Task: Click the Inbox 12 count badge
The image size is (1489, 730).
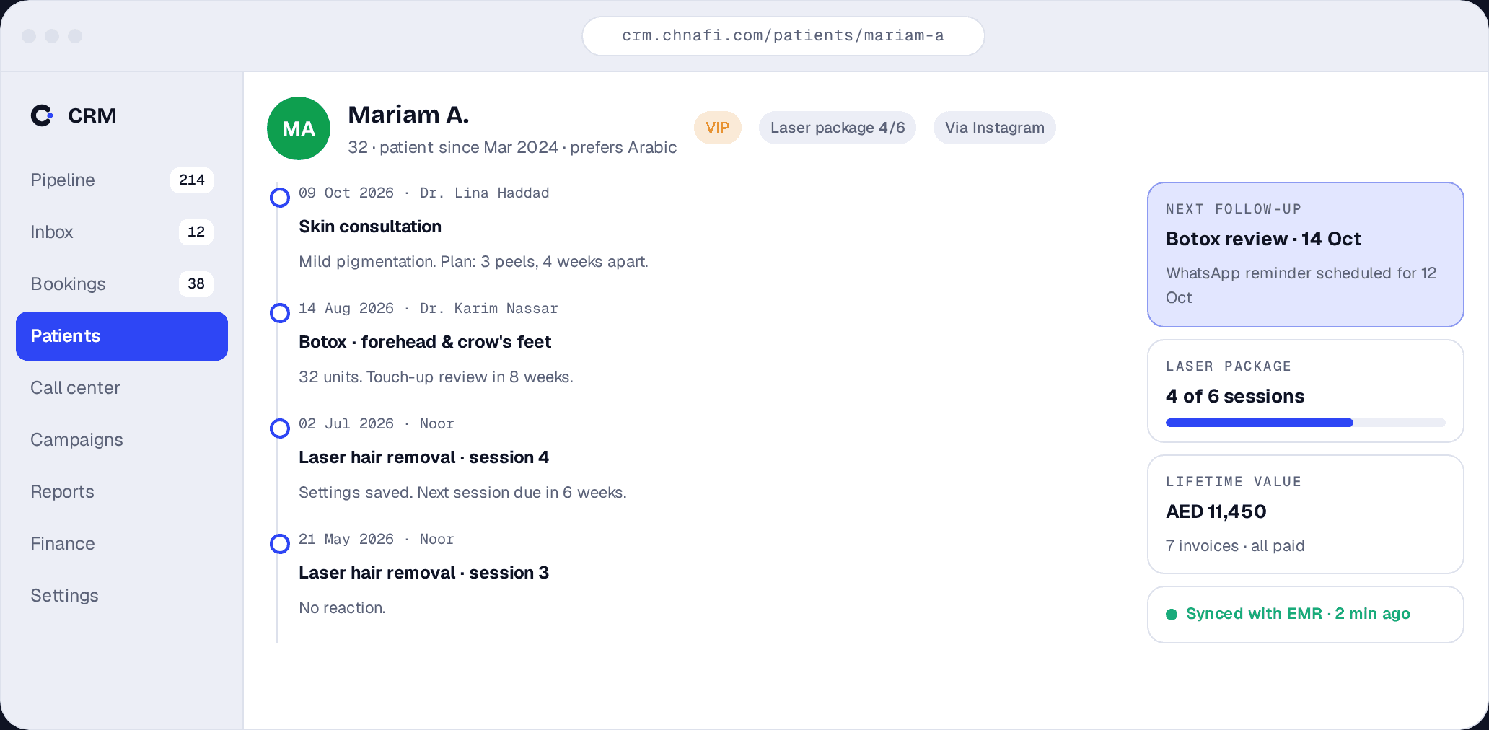Action: pos(196,232)
